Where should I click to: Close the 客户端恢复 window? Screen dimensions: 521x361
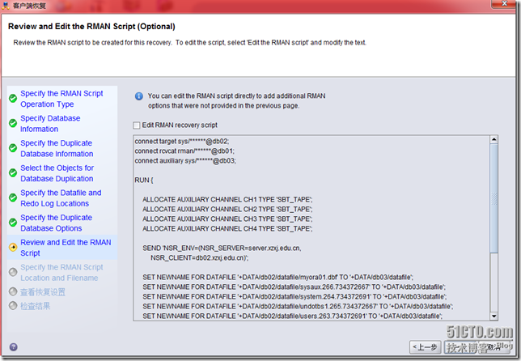coord(504,3)
